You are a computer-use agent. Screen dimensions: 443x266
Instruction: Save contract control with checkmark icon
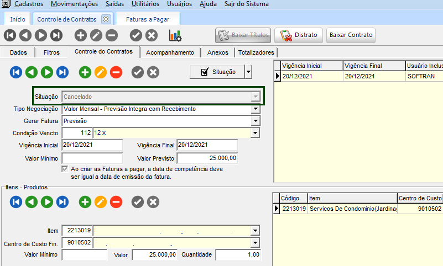coord(138,72)
